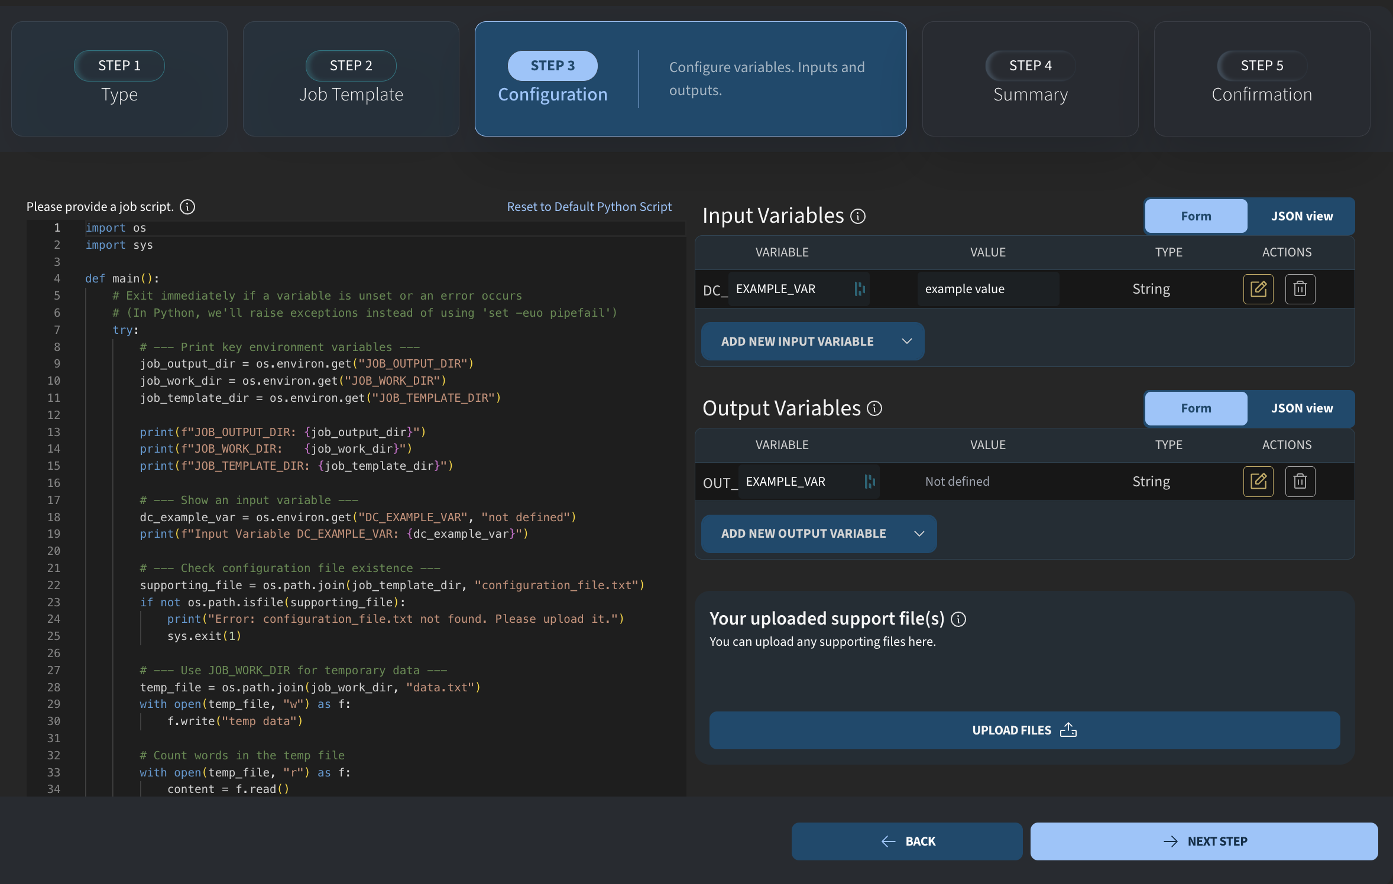The height and width of the screenshot is (884, 1393).
Task: Click the edit icon for DC_EXAMPLE_VAR input variable
Action: click(1258, 289)
